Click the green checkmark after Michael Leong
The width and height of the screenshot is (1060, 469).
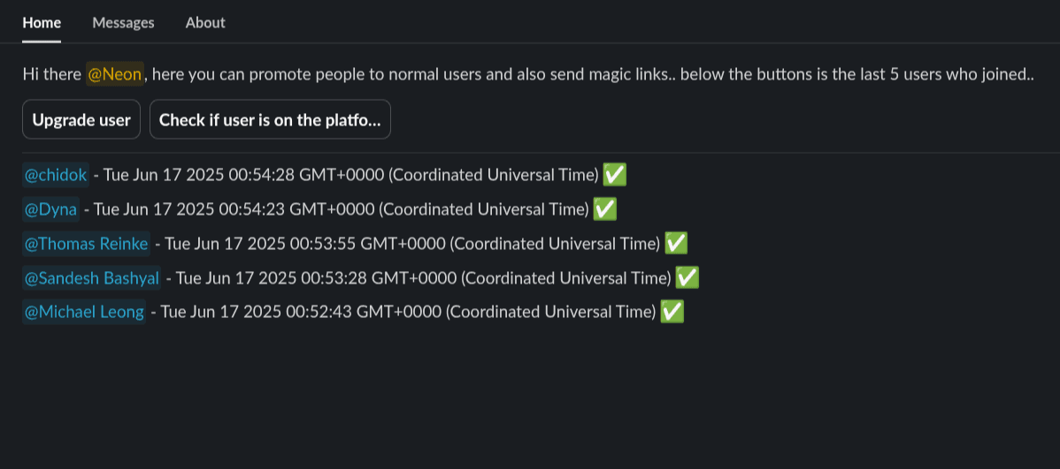click(672, 312)
